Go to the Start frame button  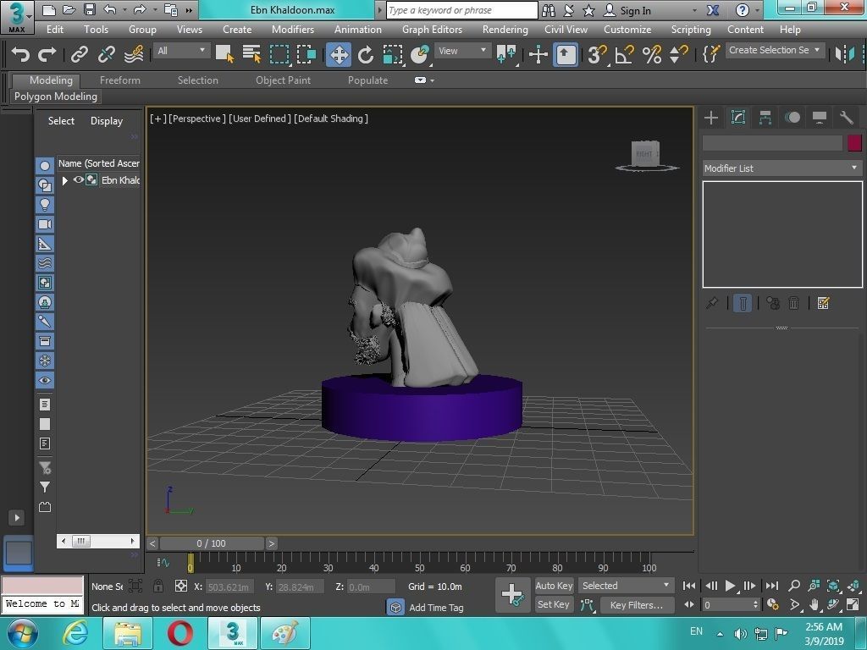[689, 586]
